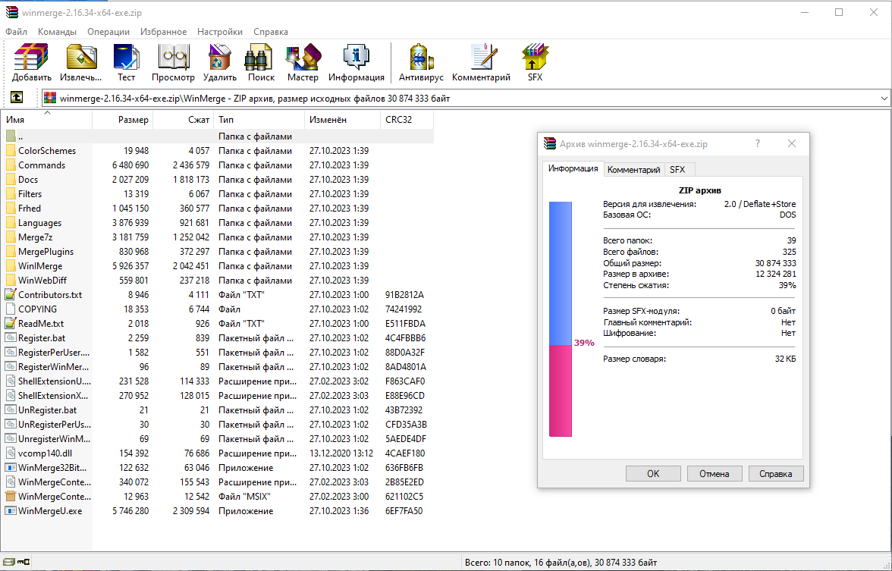The width and height of the screenshot is (892, 571).
Task: Open the Настройки menu
Action: tap(220, 32)
